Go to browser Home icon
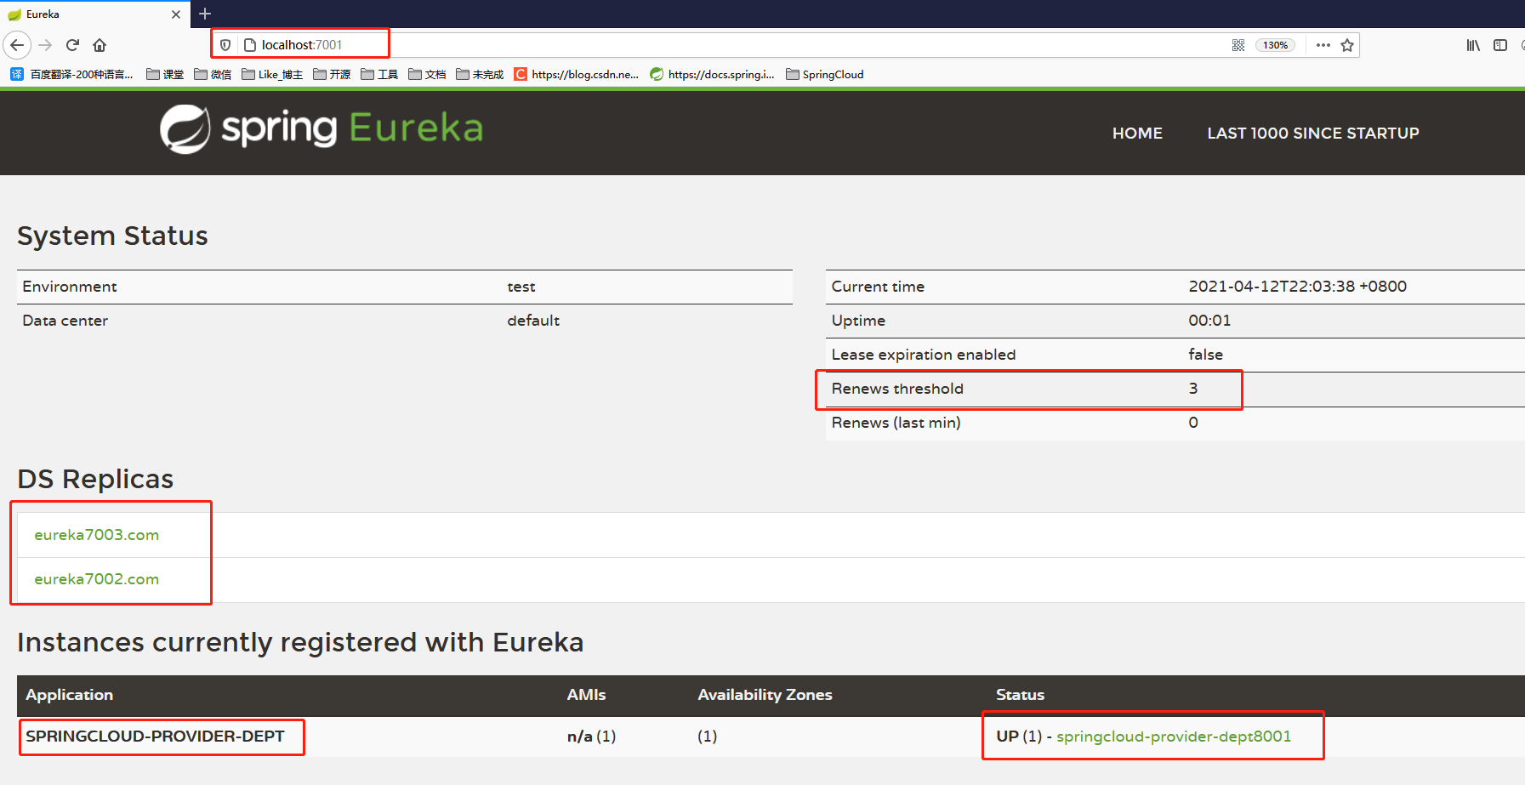Screen dimensions: 1525x785 [100, 45]
